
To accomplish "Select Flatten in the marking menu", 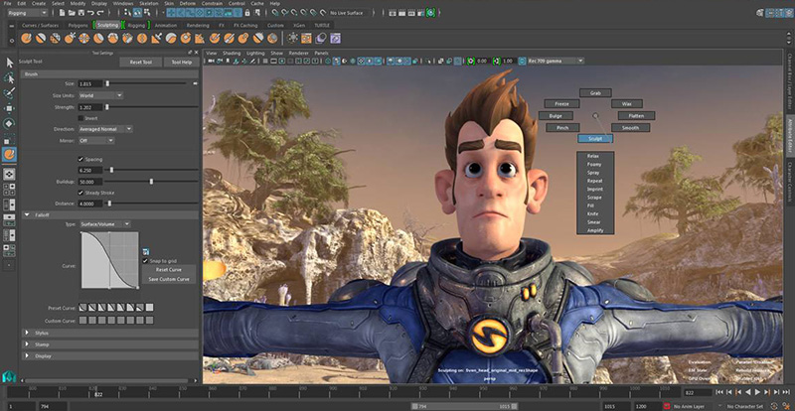I will (x=636, y=116).
